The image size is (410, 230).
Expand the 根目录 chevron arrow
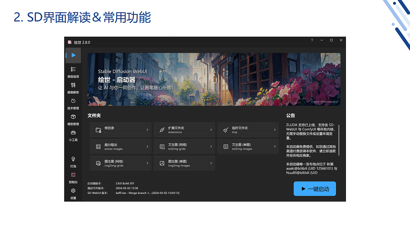(147, 130)
